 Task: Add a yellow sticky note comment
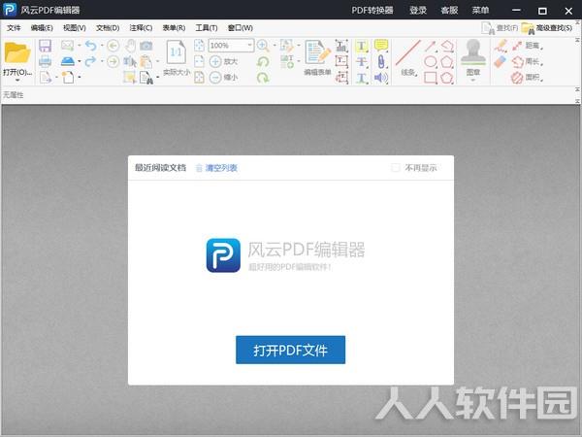pos(381,46)
